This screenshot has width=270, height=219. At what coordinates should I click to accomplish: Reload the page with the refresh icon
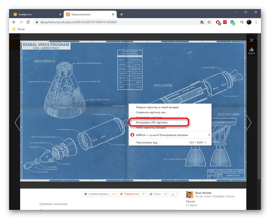point(28,22)
